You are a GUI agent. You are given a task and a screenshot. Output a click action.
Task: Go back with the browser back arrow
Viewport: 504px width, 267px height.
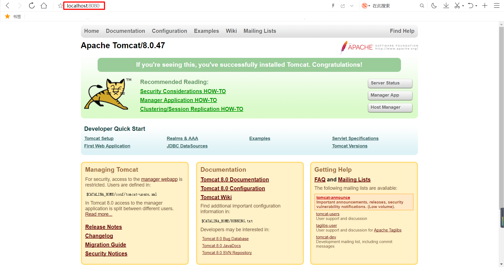(x=8, y=6)
